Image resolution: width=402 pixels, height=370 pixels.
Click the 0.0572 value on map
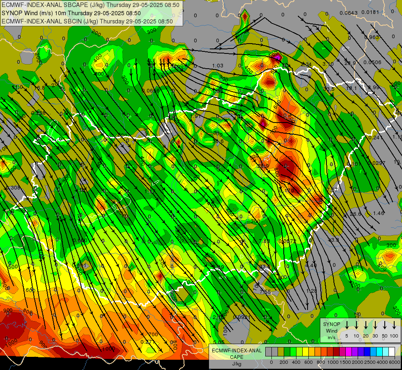287,241
